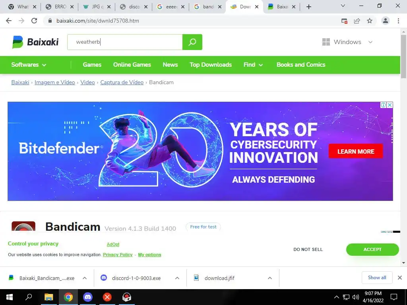Open Discord from taskbar
The image size is (407, 305).
coord(88,297)
